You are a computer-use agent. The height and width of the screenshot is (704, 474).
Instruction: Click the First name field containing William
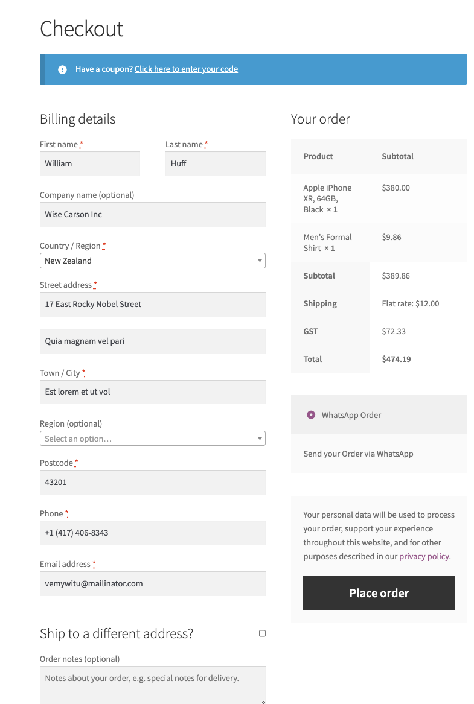click(x=90, y=164)
